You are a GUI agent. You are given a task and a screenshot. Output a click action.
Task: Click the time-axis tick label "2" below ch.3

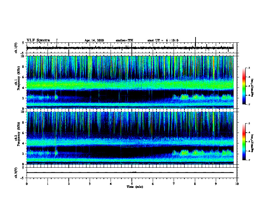(69, 184)
